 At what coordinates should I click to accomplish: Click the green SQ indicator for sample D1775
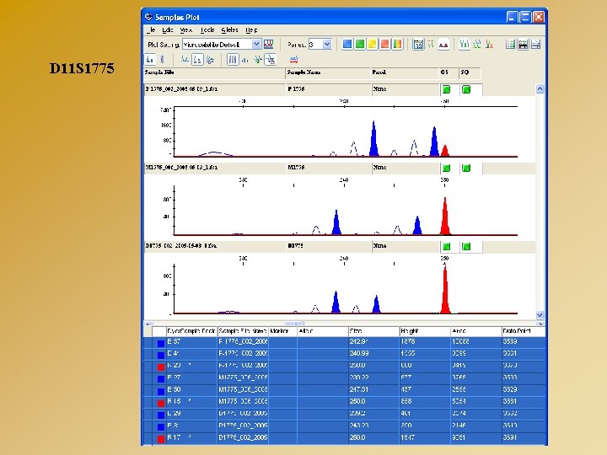466,247
